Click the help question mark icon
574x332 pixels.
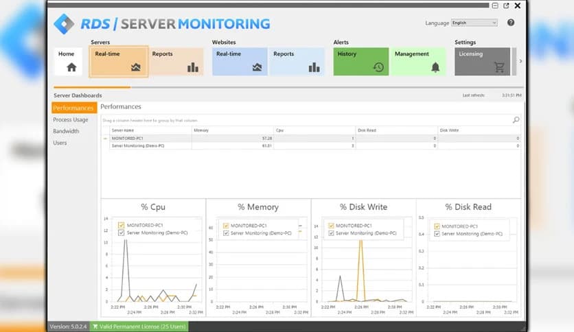[511, 23]
